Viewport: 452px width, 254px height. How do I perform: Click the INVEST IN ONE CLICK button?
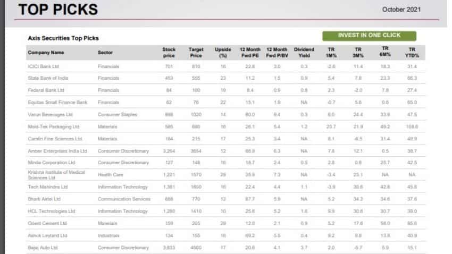pos(369,36)
